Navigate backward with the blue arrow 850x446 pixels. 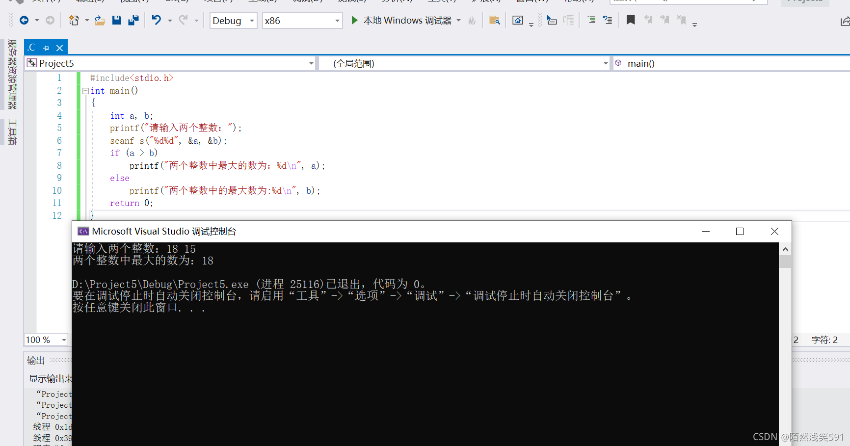click(24, 20)
